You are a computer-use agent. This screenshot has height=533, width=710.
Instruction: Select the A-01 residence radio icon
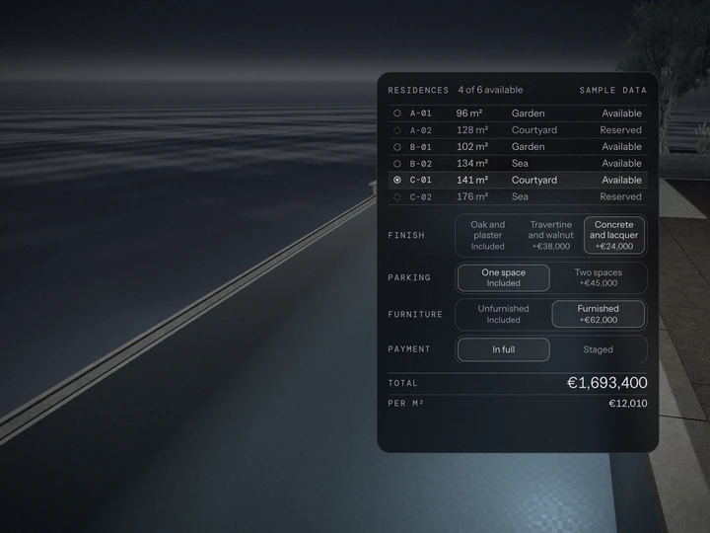point(397,114)
